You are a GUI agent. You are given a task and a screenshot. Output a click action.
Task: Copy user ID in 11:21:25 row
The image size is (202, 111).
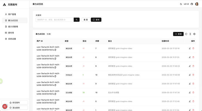(x=55, y=59)
